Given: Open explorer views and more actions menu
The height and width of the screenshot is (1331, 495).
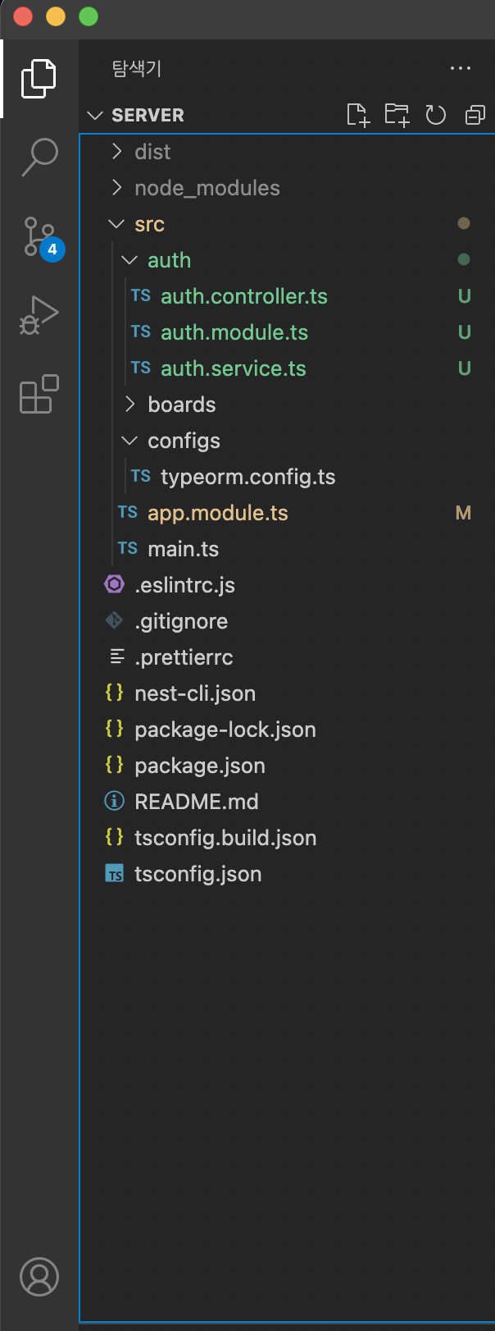Looking at the screenshot, I should [461, 69].
